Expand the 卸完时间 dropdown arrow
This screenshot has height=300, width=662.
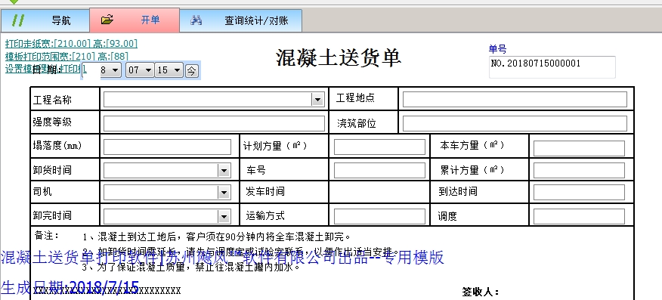coord(224,216)
